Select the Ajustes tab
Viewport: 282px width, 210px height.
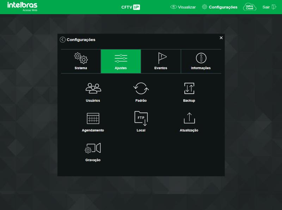click(x=121, y=61)
